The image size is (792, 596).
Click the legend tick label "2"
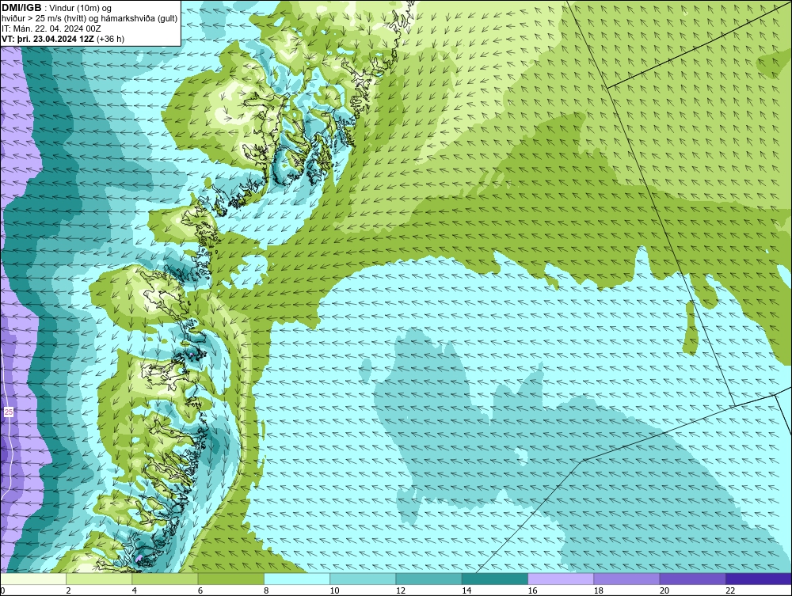[x=68, y=590]
